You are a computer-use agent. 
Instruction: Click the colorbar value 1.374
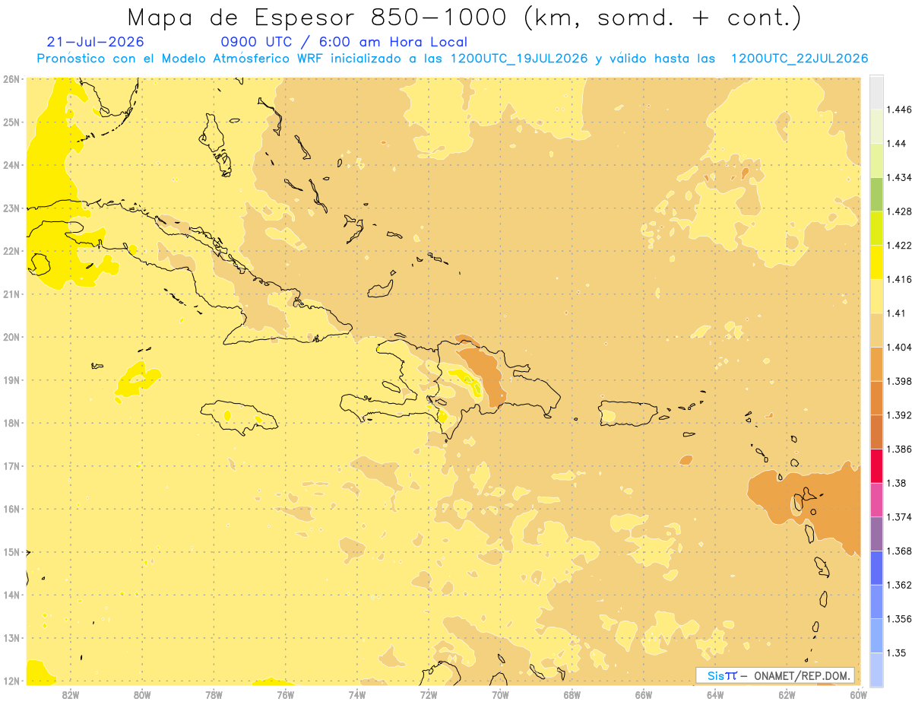point(900,517)
